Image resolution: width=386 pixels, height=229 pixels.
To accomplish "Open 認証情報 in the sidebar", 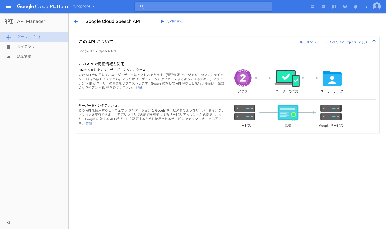I will click(24, 56).
